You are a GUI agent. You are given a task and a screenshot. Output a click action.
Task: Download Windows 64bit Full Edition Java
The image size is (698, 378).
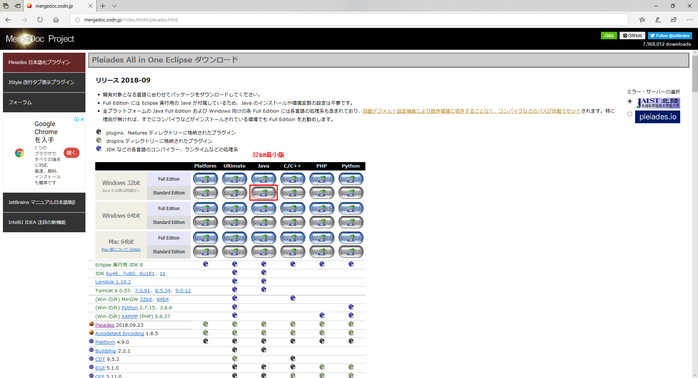[x=264, y=209]
